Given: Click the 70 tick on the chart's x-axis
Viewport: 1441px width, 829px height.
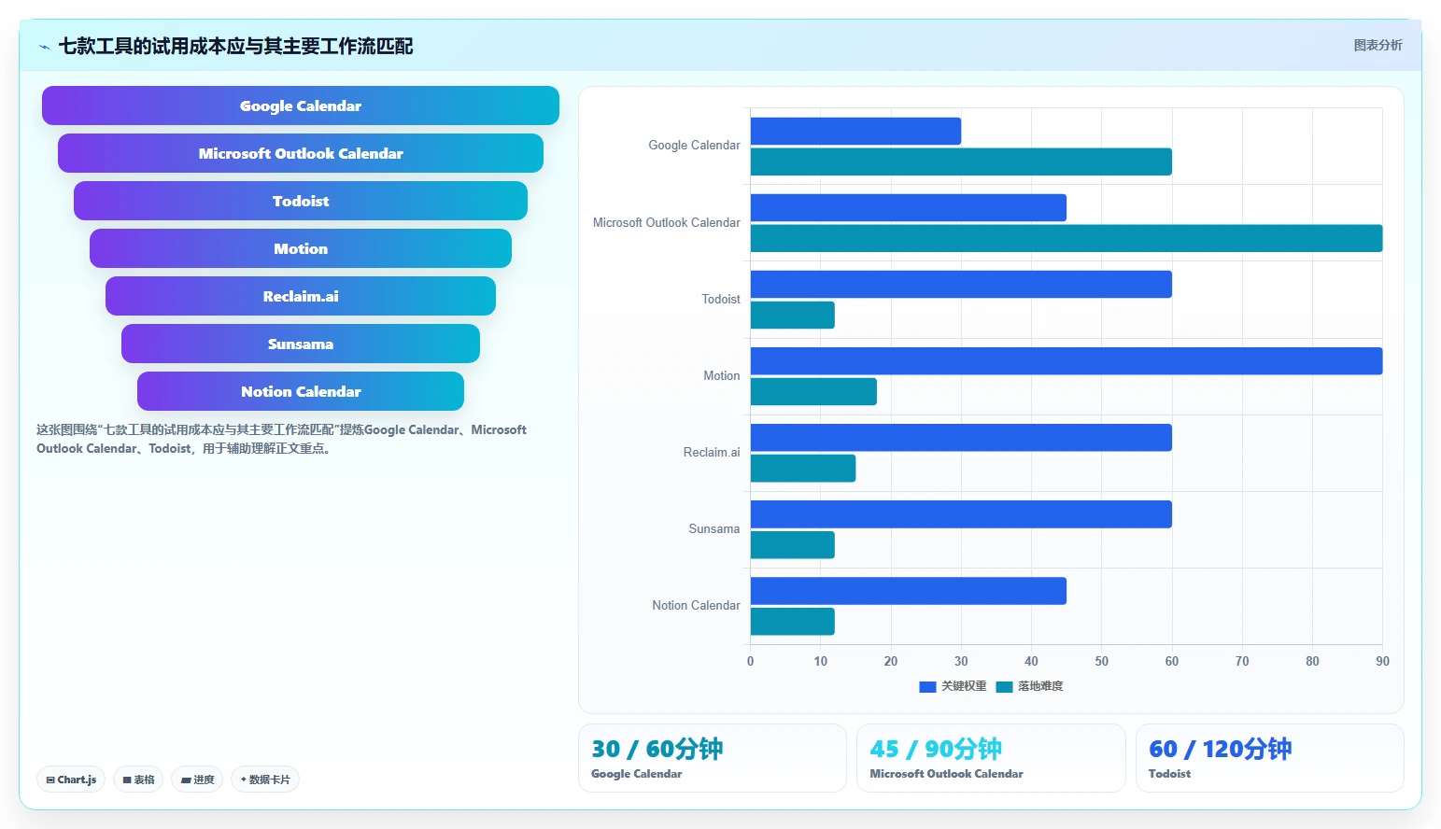Looking at the screenshot, I should [x=1242, y=661].
